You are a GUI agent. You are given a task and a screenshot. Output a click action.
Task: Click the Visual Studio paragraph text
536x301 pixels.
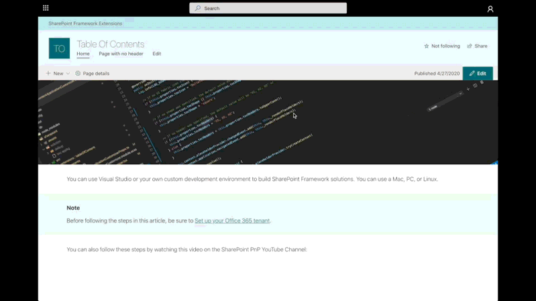click(252, 179)
